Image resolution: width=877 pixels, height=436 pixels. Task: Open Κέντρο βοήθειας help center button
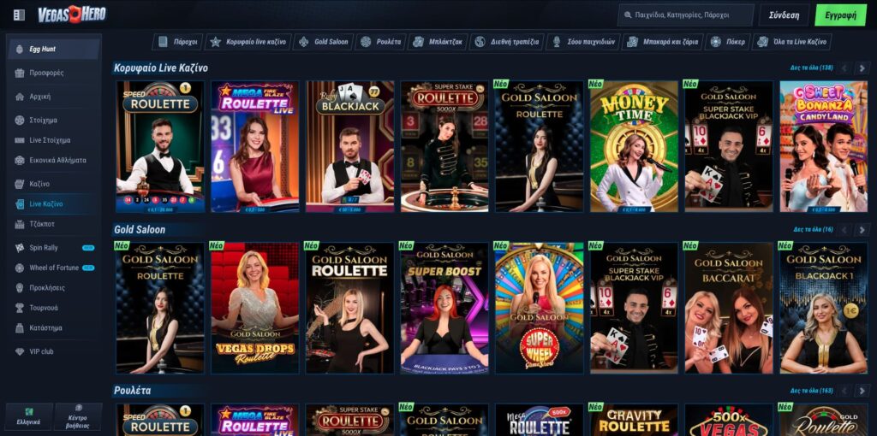78,416
